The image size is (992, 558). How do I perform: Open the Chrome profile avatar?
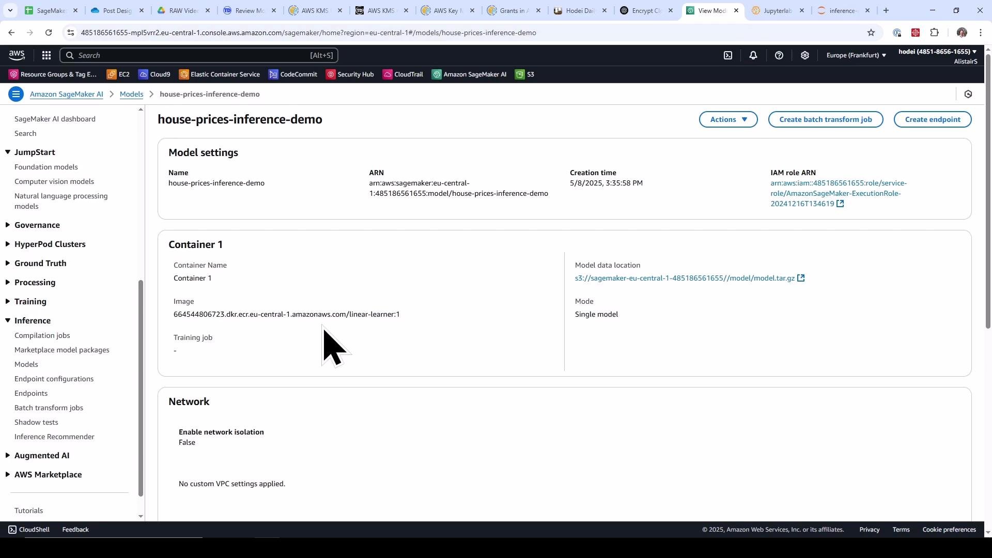(962, 33)
